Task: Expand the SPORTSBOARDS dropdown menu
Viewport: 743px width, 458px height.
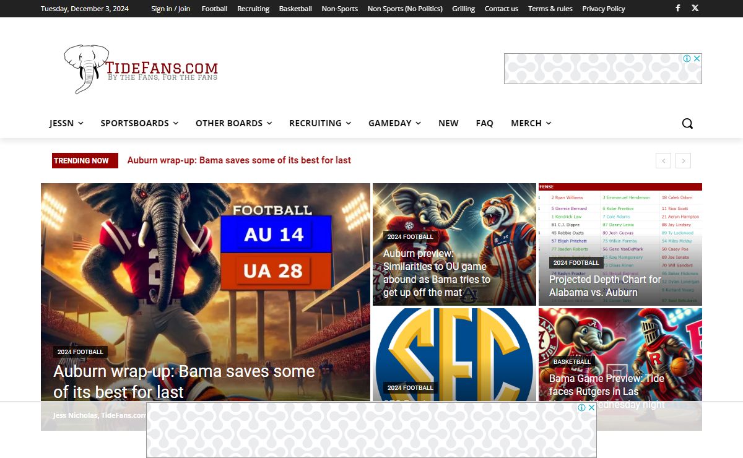Action: [x=139, y=123]
